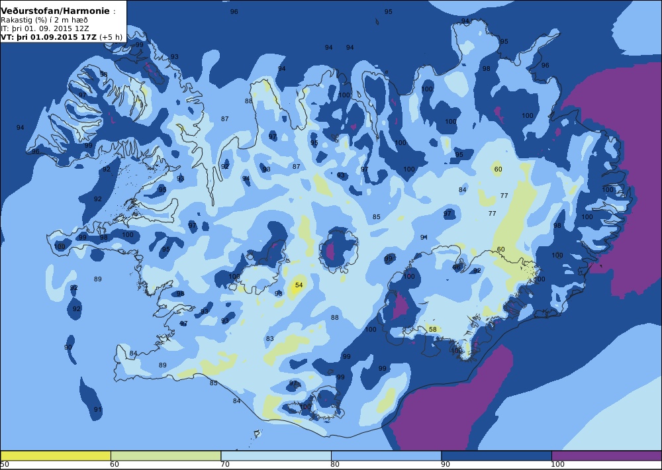
Task: Click the yellow 50–60 legend color band
Action: pos(56,455)
